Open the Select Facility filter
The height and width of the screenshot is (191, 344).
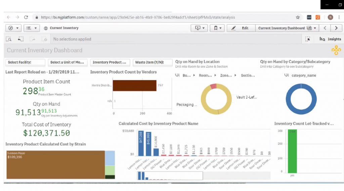pyautogui.click(x=26, y=62)
